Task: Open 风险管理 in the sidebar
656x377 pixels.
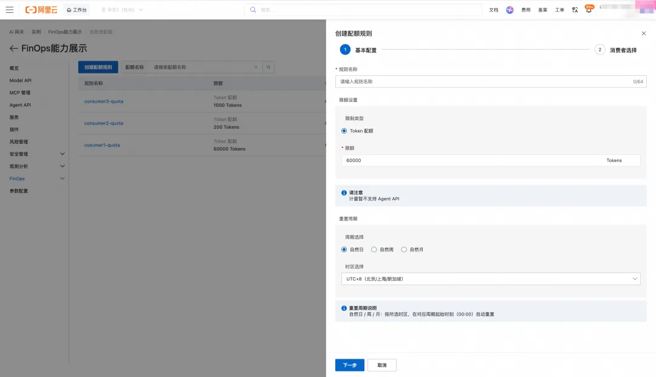Action: coord(19,141)
